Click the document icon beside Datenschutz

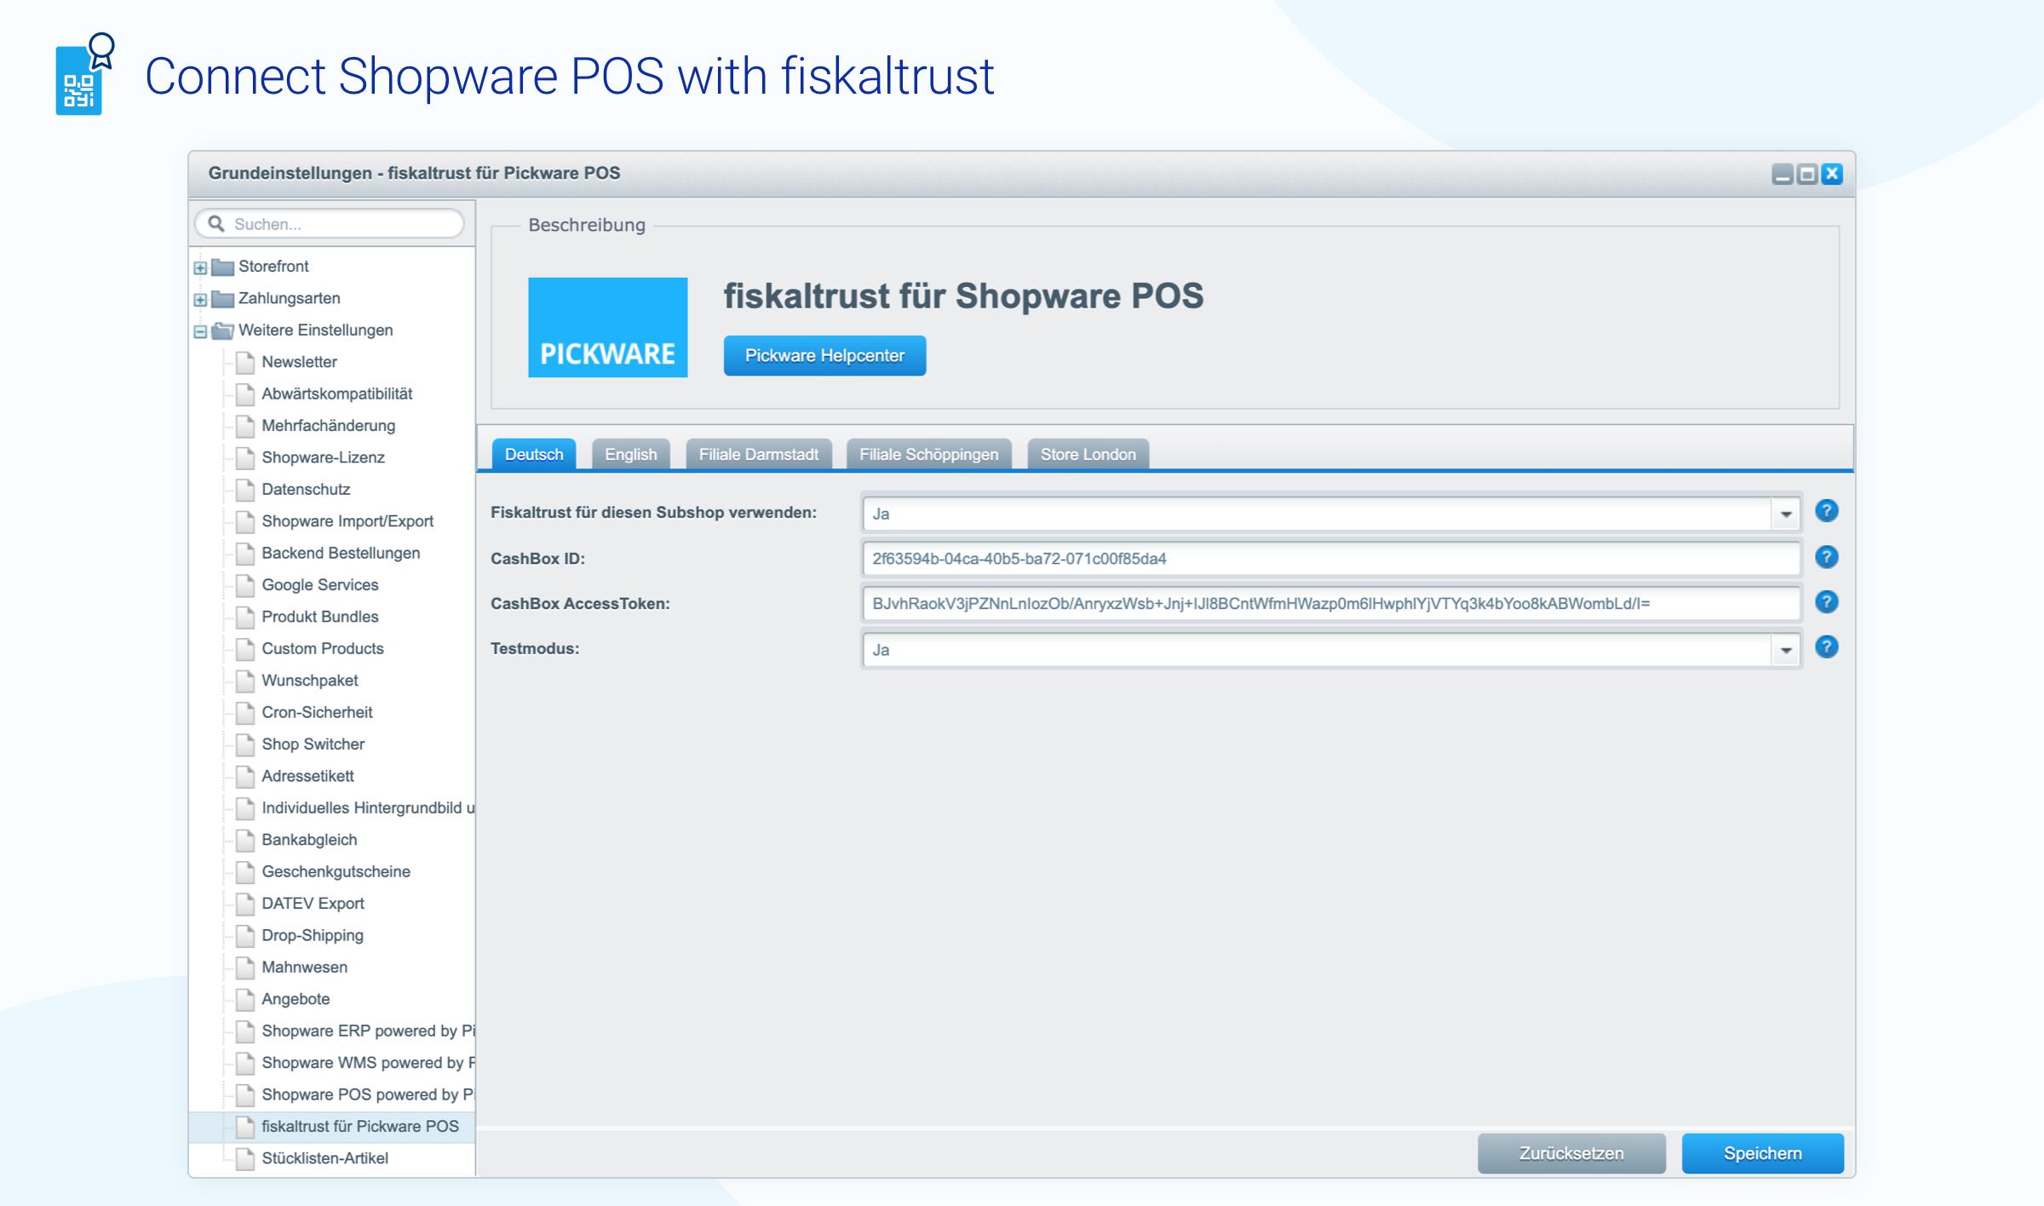click(245, 490)
